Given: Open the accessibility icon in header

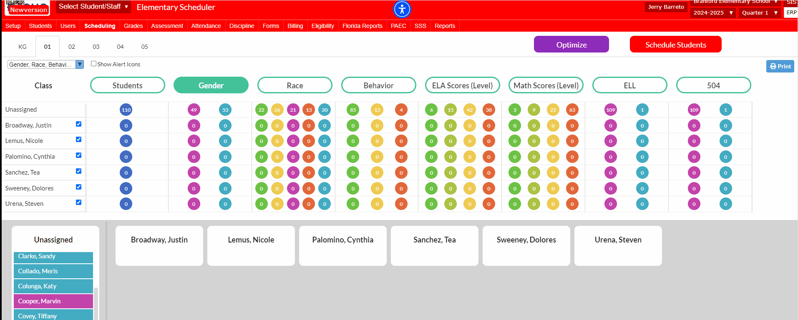Looking at the screenshot, I should point(402,9).
